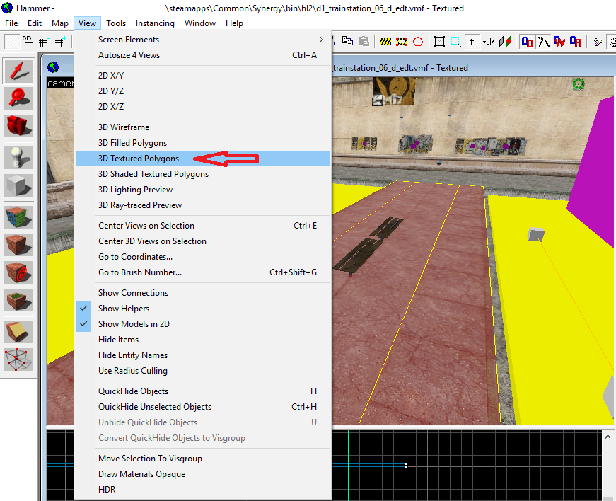The height and width of the screenshot is (501, 616).
Task: Toggle the 3D grid toolbar icon
Action: [28, 42]
